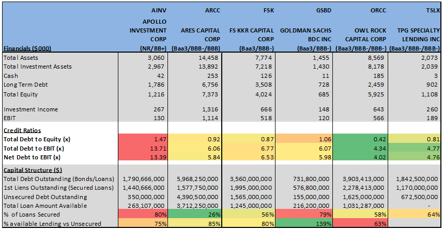444x230 pixels.
Task: Select the red 63% available lending cell
Action: pos(360,224)
